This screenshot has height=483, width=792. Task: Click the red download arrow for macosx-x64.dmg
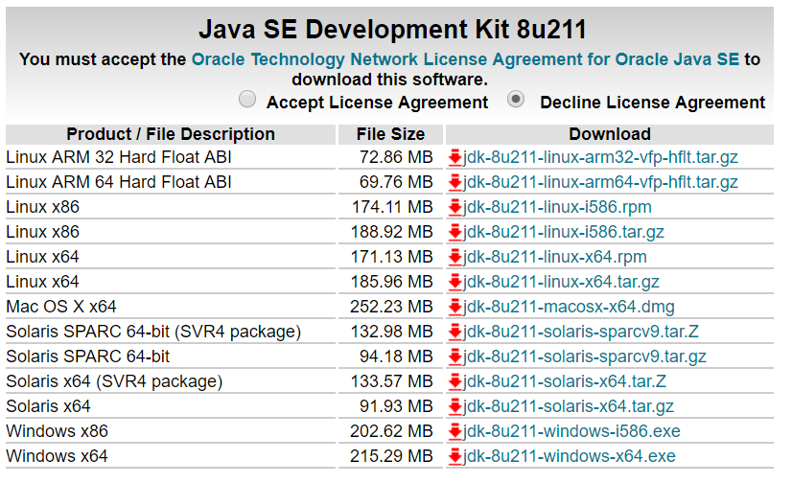[x=455, y=307]
